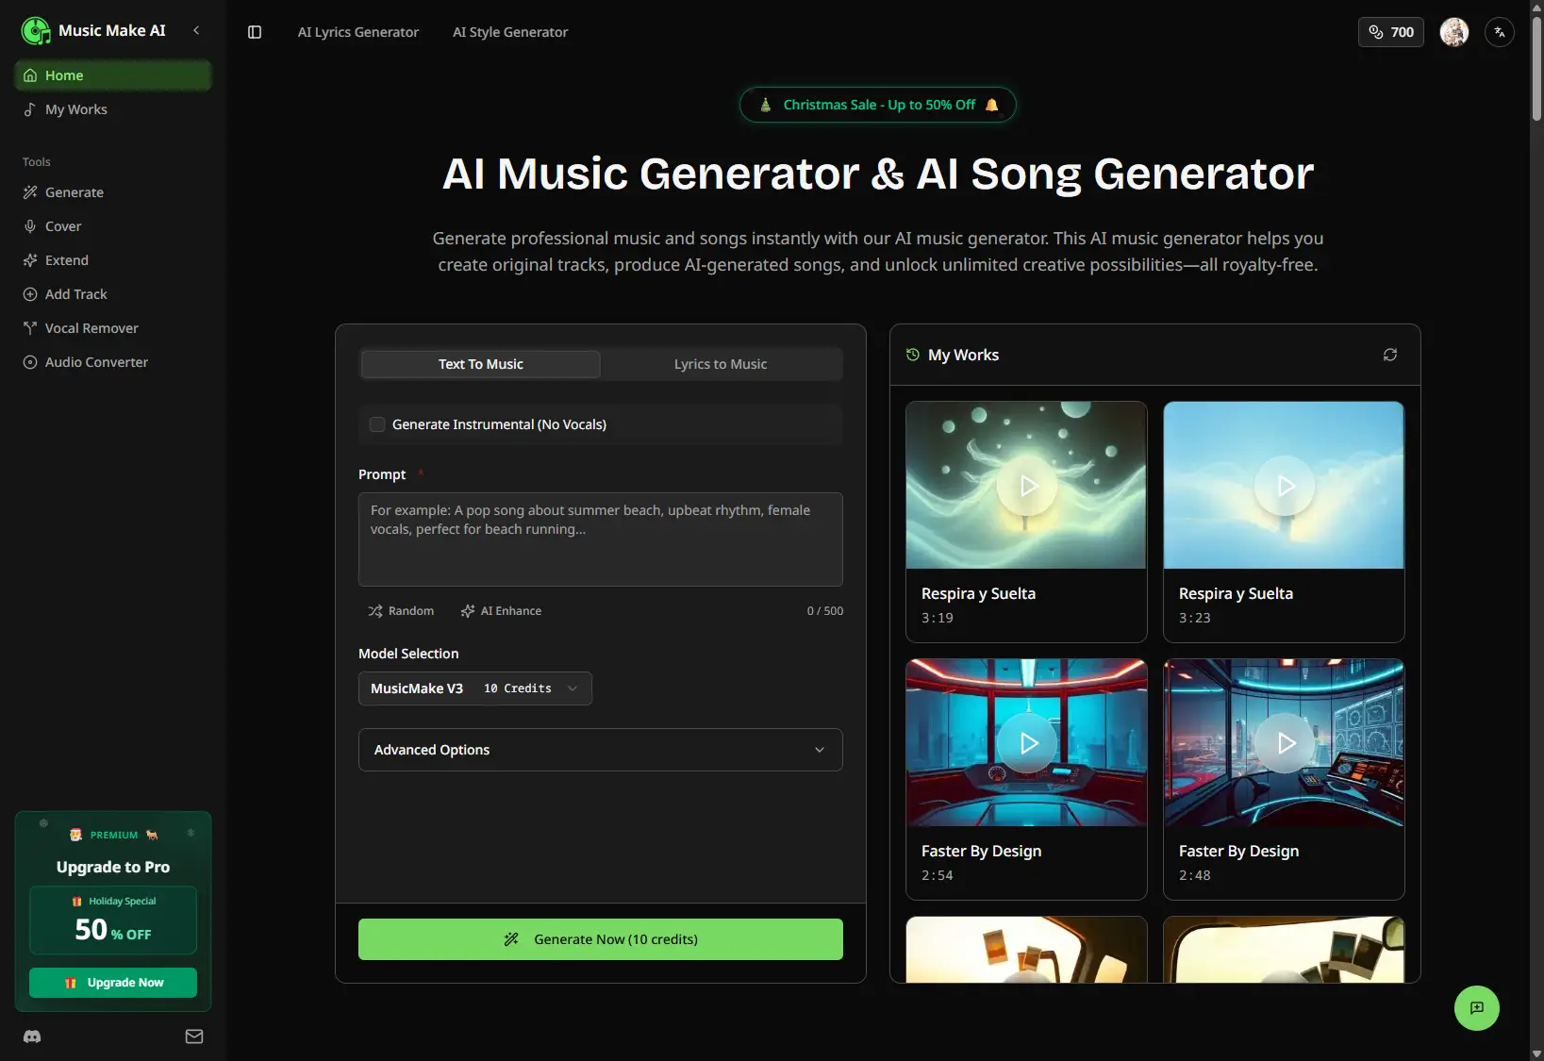
Task: Select the Vocal Remover tool
Action: click(x=91, y=327)
